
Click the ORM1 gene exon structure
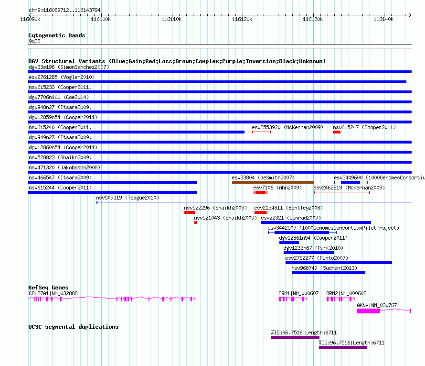[x=293, y=299]
